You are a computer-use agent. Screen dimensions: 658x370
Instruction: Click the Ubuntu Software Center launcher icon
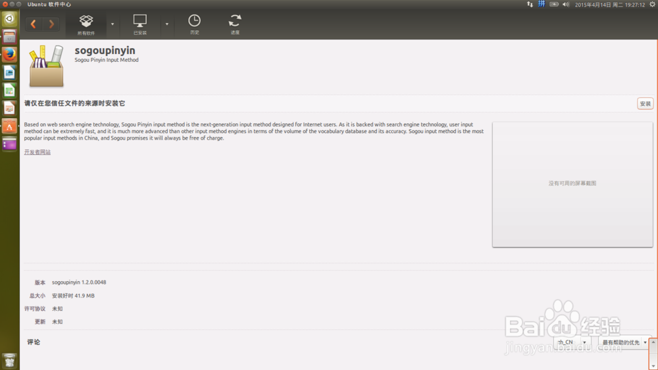(9, 126)
